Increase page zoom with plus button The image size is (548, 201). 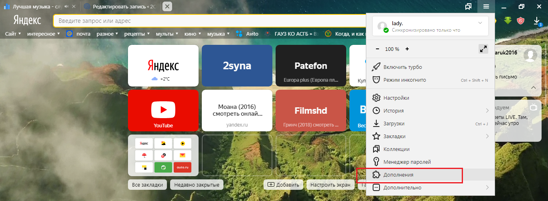tap(407, 49)
